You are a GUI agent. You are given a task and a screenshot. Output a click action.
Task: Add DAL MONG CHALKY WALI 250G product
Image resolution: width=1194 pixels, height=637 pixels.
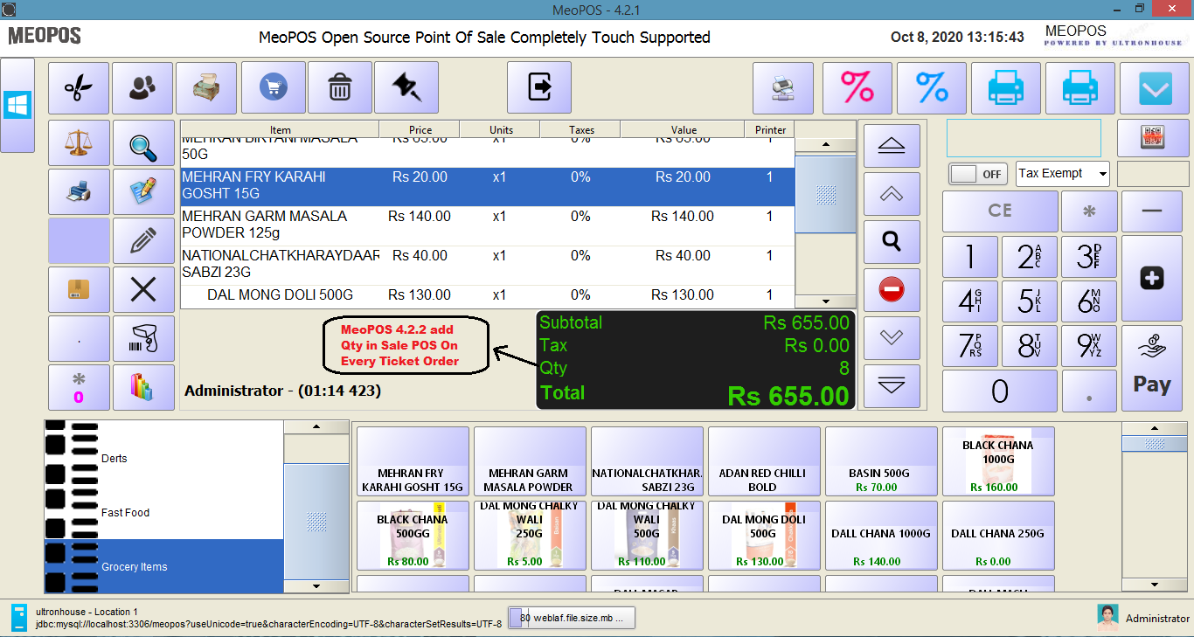(529, 535)
